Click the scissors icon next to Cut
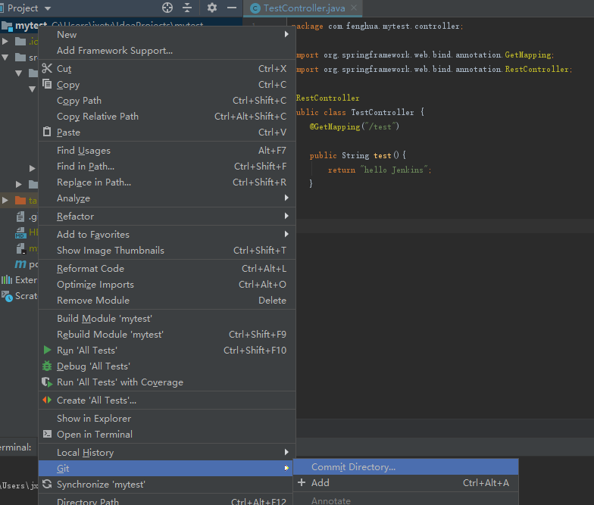 [47, 69]
